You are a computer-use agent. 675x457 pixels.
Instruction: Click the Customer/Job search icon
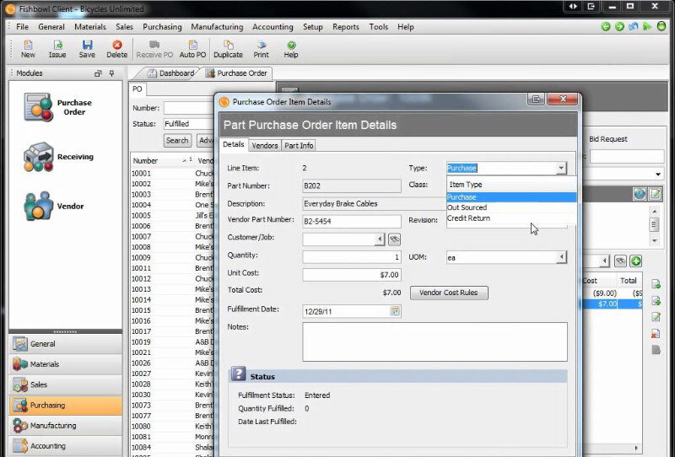[x=394, y=239]
